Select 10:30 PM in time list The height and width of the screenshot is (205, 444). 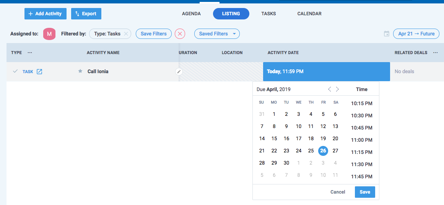pos(362,115)
